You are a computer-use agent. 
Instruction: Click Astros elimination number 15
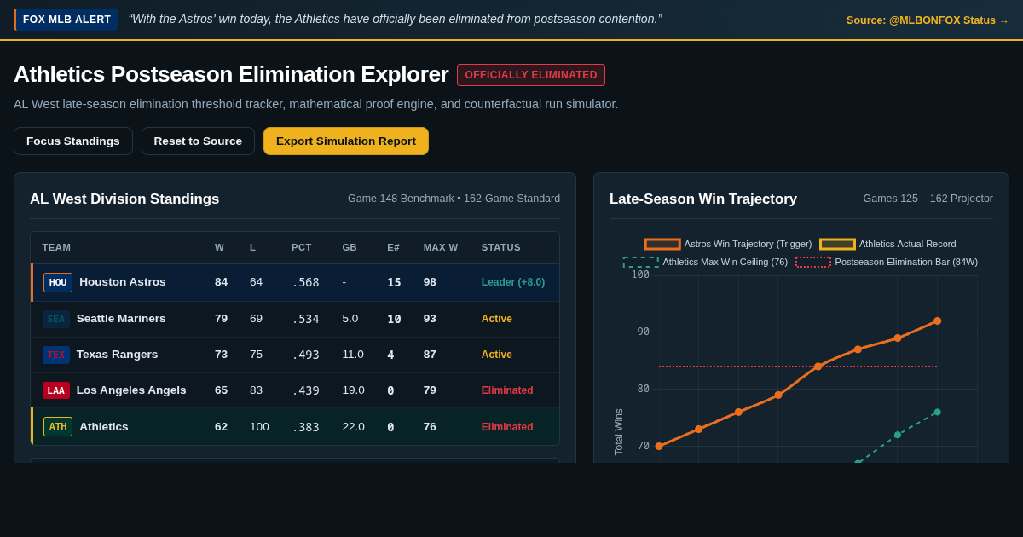tap(394, 282)
